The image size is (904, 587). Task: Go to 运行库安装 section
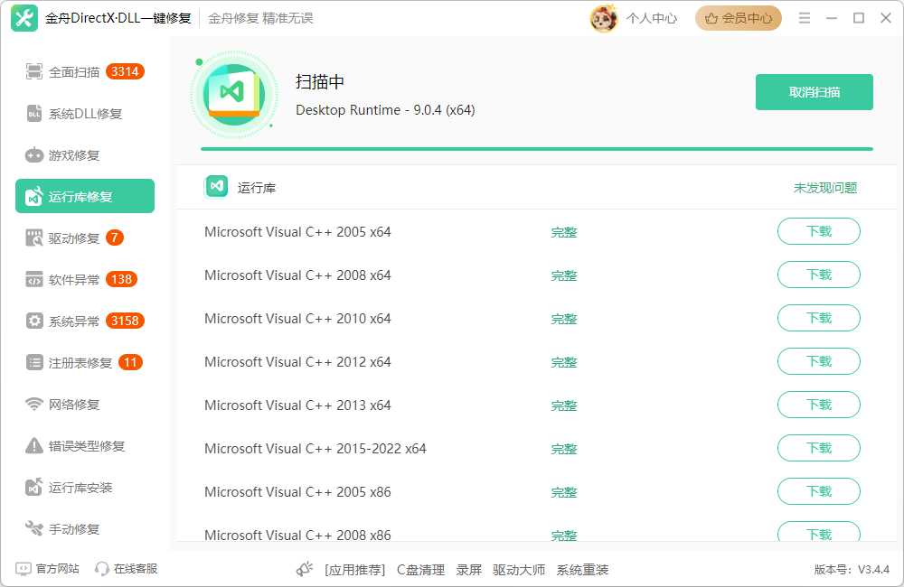[85, 487]
